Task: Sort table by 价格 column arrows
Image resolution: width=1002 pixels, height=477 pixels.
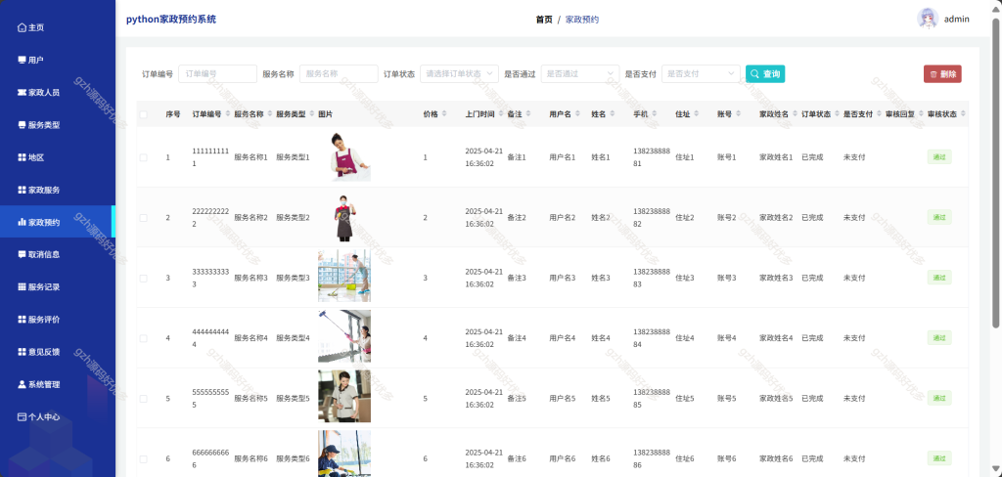Action: click(x=444, y=114)
